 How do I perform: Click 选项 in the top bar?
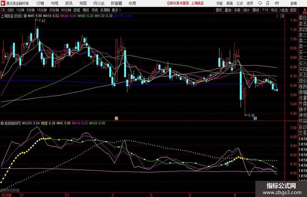pyautogui.click(x=249, y=3)
